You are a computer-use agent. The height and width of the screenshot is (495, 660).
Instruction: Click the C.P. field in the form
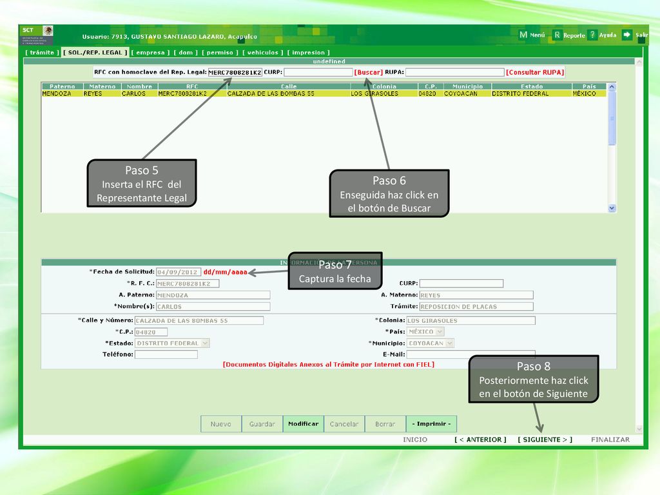(x=151, y=332)
